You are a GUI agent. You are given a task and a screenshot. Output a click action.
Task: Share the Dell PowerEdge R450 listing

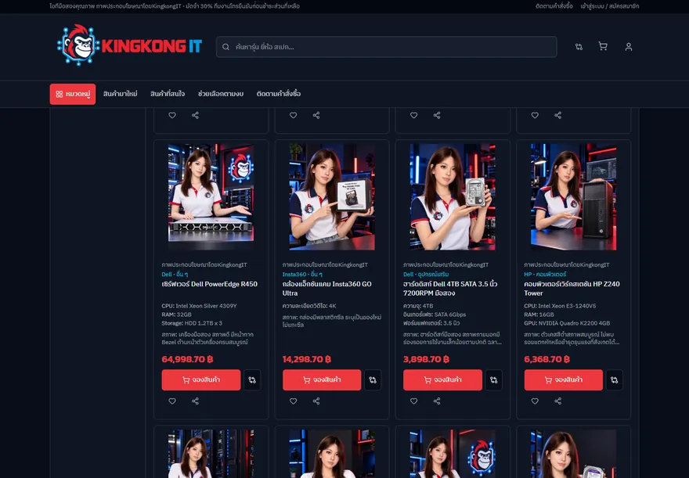click(x=195, y=401)
